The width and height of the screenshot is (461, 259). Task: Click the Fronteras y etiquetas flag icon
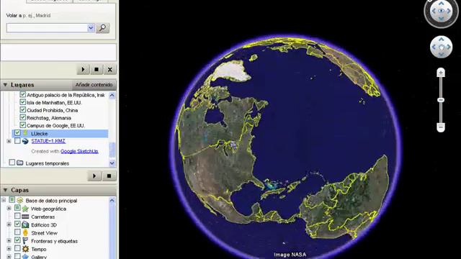[x=25, y=241]
